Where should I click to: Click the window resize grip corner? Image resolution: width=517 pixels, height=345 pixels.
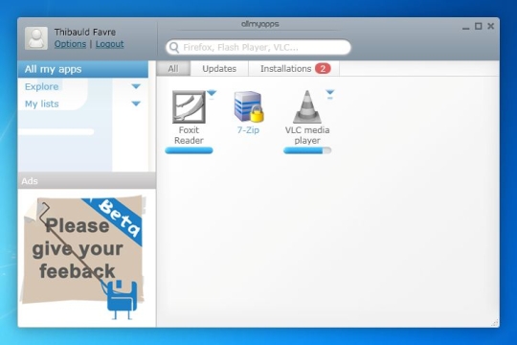[494, 323]
